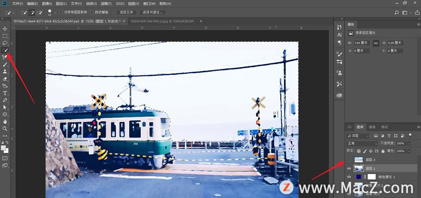Image resolution: width=421 pixels, height=198 pixels.
Task: Select the Lasso tool
Action: [x=5, y=43]
